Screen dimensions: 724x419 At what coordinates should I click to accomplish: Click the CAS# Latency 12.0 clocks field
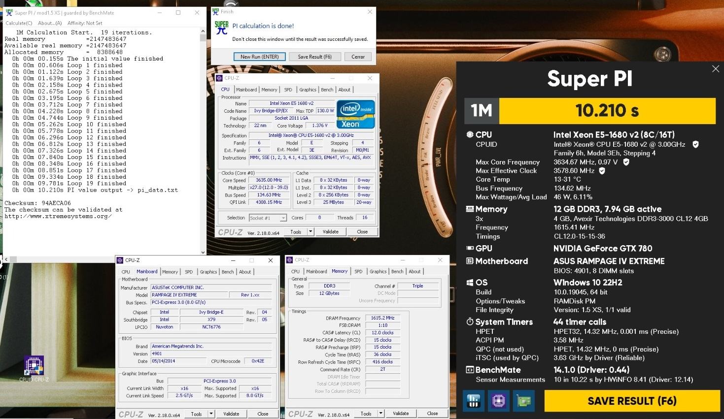pos(382,333)
